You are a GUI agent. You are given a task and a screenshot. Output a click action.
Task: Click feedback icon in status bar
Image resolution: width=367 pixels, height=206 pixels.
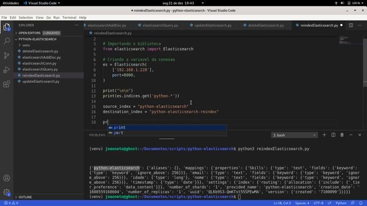point(353,203)
